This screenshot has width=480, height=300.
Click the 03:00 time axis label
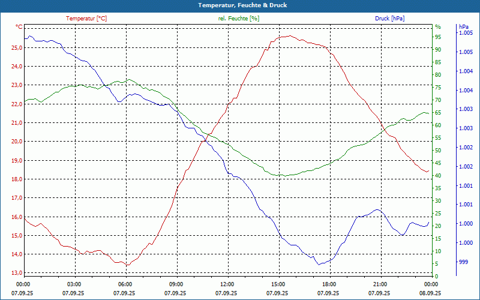tap(74, 284)
